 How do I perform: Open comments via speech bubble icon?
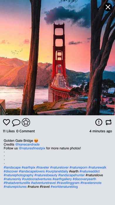click(16, 123)
